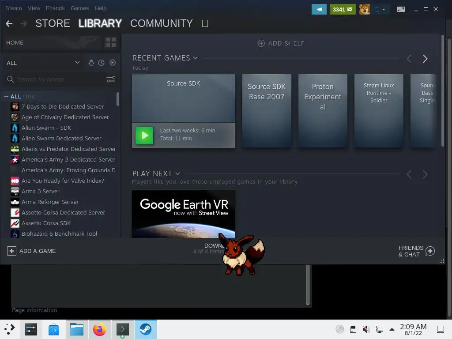Go to library HOME
The height and width of the screenshot is (339, 452).
coord(15,42)
